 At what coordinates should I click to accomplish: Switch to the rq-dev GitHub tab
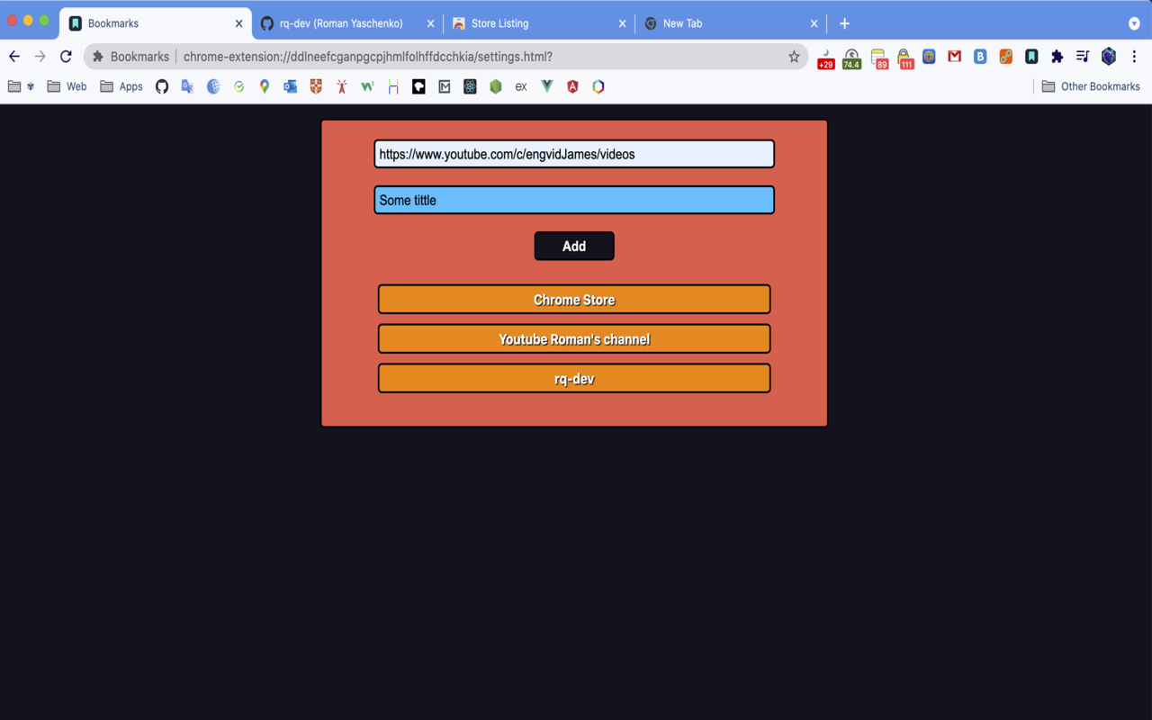click(346, 23)
